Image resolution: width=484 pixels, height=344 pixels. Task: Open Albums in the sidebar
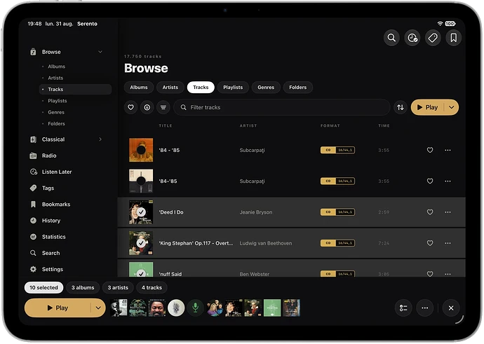(x=57, y=67)
